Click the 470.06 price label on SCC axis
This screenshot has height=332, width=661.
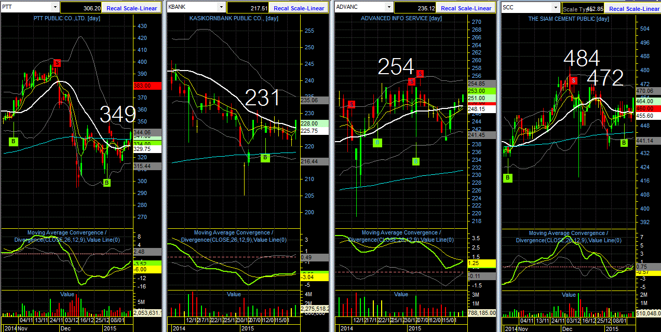[648, 90]
